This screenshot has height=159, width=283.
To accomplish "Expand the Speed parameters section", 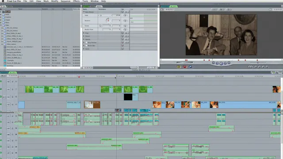I will (84, 49).
